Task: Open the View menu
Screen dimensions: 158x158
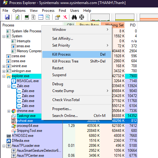Action: [34, 11]
